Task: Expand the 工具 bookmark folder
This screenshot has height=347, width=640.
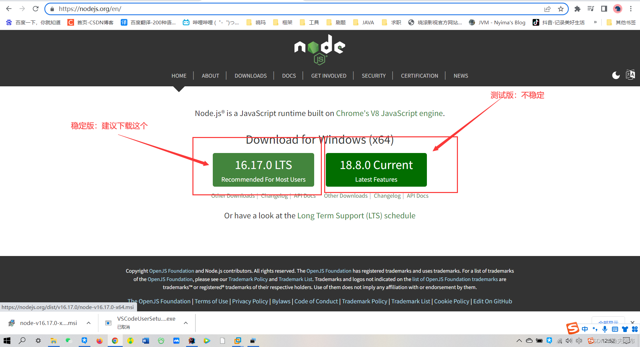Action: tap(309, 22)
